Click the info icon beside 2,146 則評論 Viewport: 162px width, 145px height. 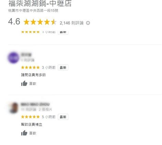[x=88, y=23]
